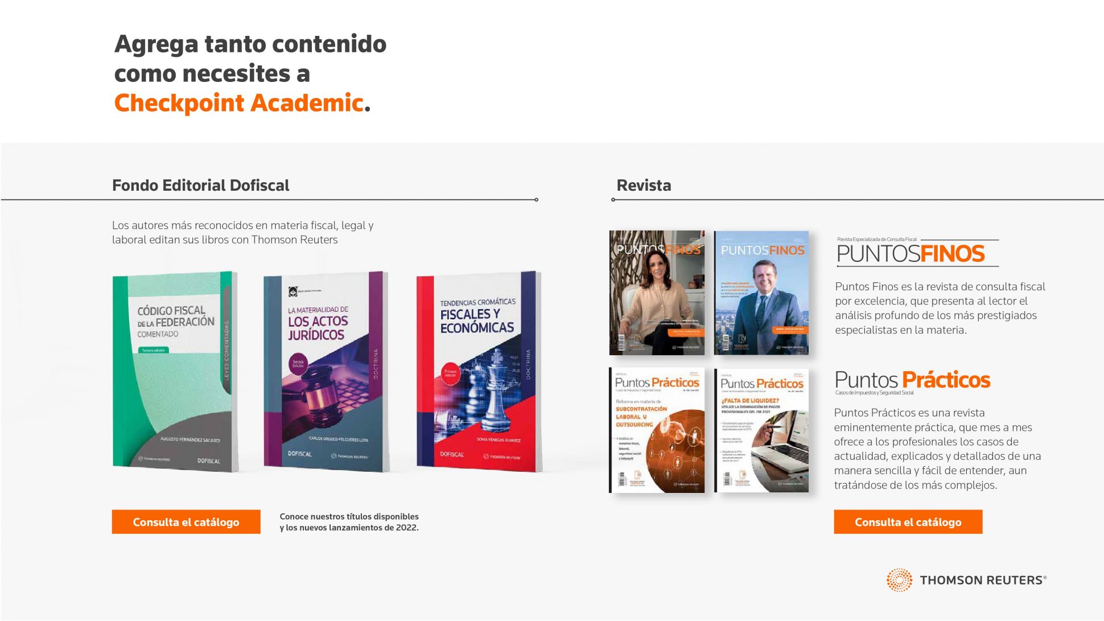Click Consulta el catálogo under Dofiscal books

click(186, 522)
